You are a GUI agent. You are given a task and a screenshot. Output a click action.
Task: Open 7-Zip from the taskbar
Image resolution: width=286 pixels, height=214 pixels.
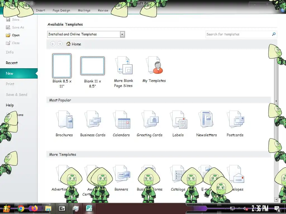click(x=62, y=208)
